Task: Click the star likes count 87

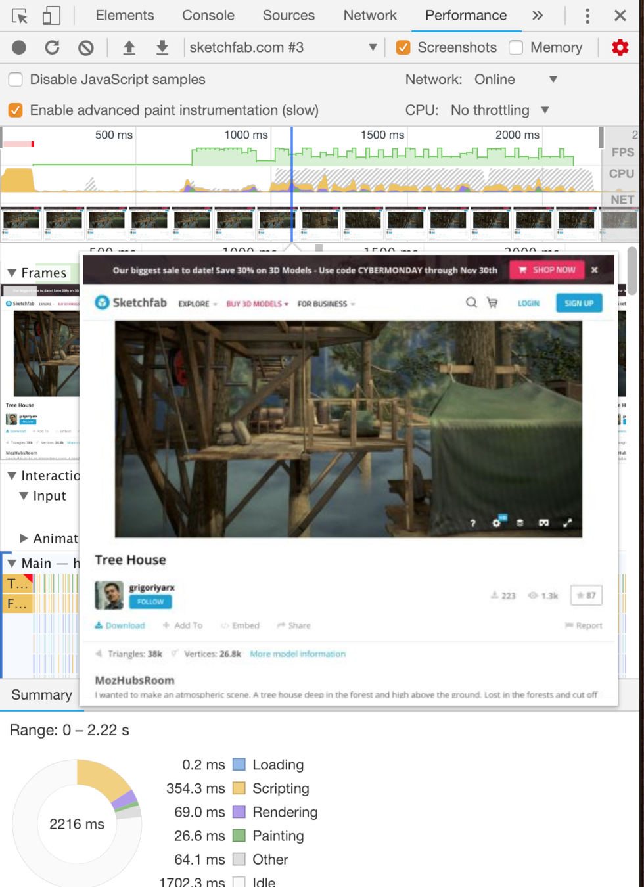Action: 586,595
